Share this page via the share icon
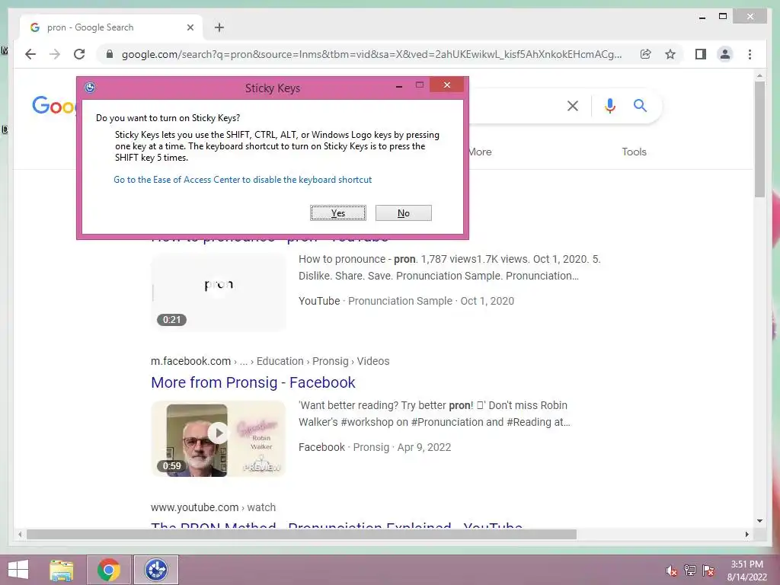780x585 pixels. point(646,54)
